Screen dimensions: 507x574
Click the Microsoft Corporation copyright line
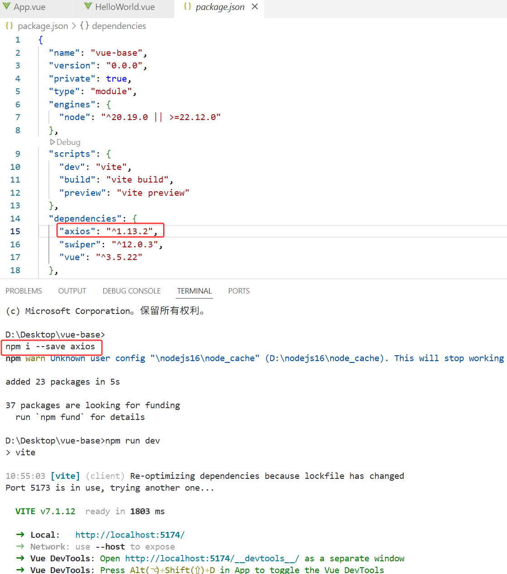[106, 311]
